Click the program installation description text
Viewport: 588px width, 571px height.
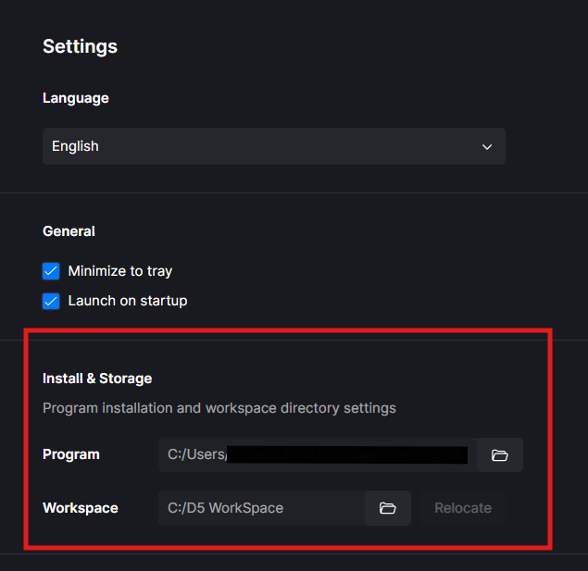219,408
